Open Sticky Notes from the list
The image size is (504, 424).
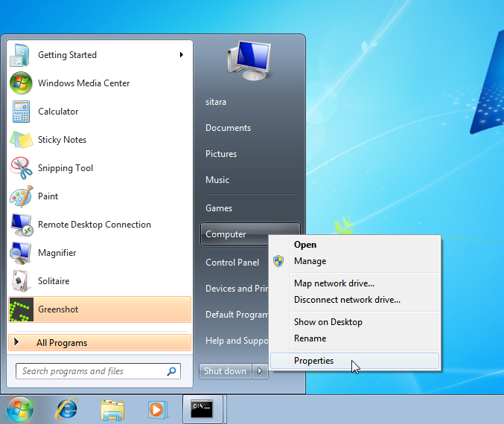tap(62, 140)
